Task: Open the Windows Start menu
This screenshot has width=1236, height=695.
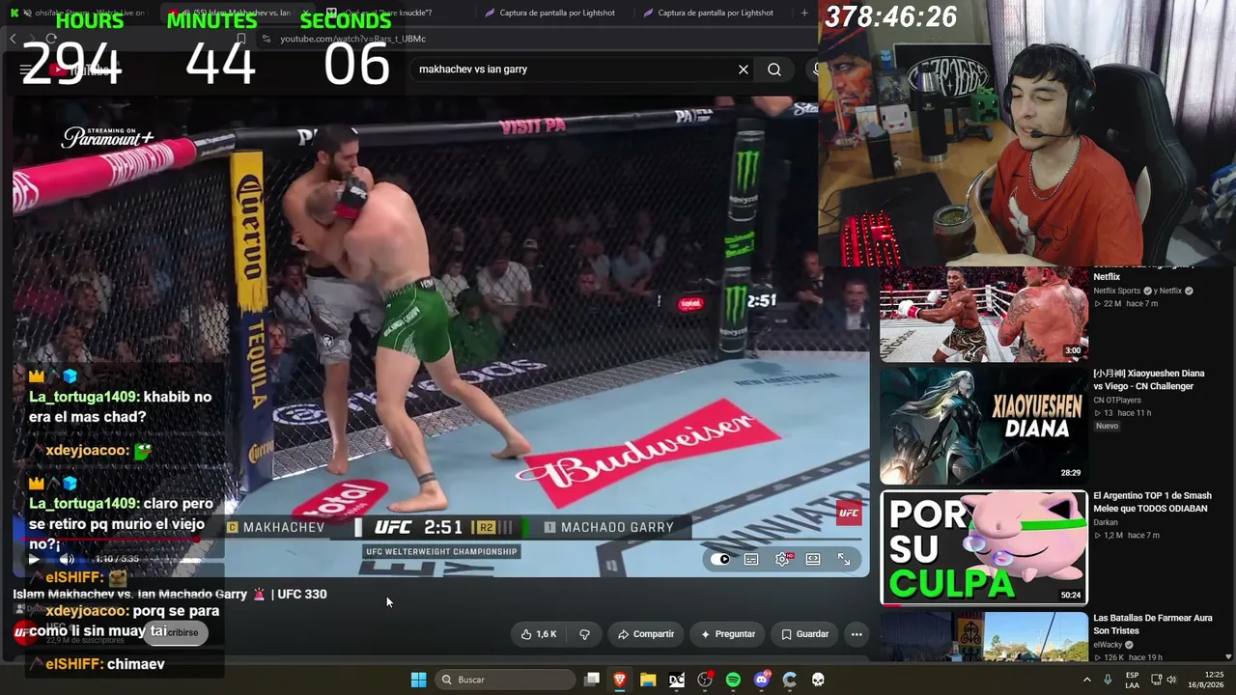Action: pos(418,680)
